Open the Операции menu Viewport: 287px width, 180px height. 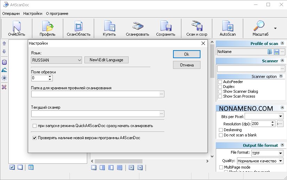point(11,13)
